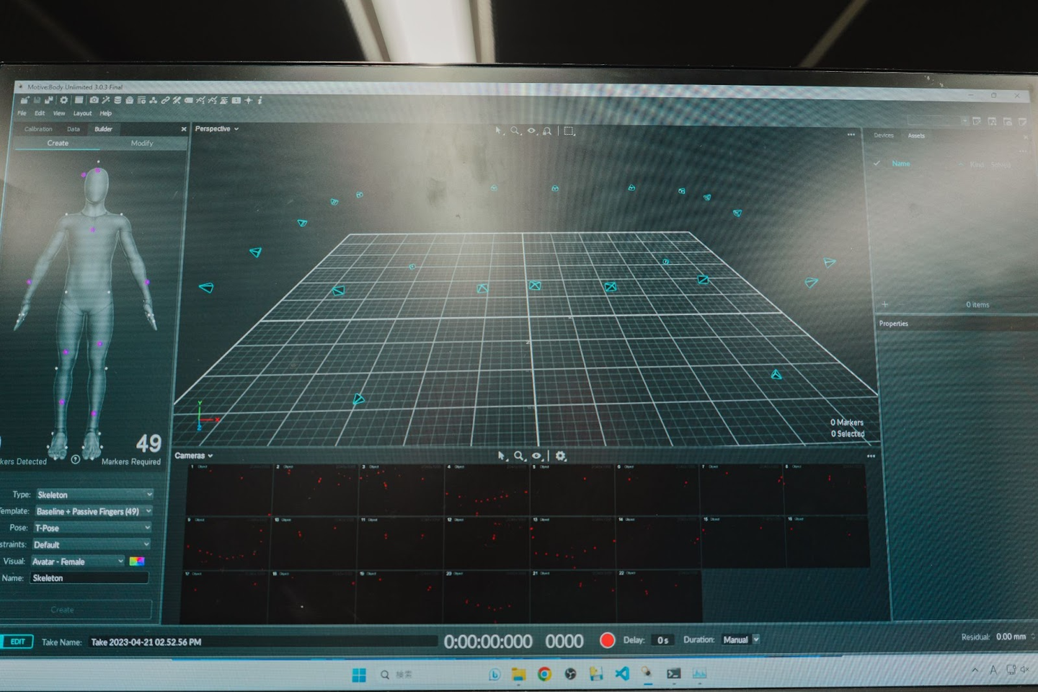Open the Help menu
1038x692 pixels.
pos(106,113)
